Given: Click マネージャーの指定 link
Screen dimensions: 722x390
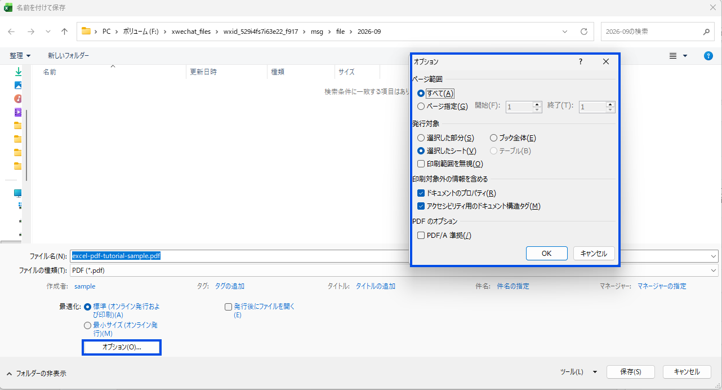Looking at the screenshot, I should click(662, 286).
